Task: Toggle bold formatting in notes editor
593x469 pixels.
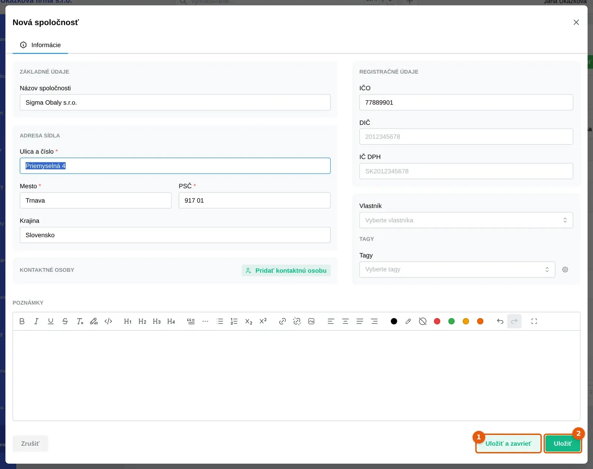Action: pos(22,321)
